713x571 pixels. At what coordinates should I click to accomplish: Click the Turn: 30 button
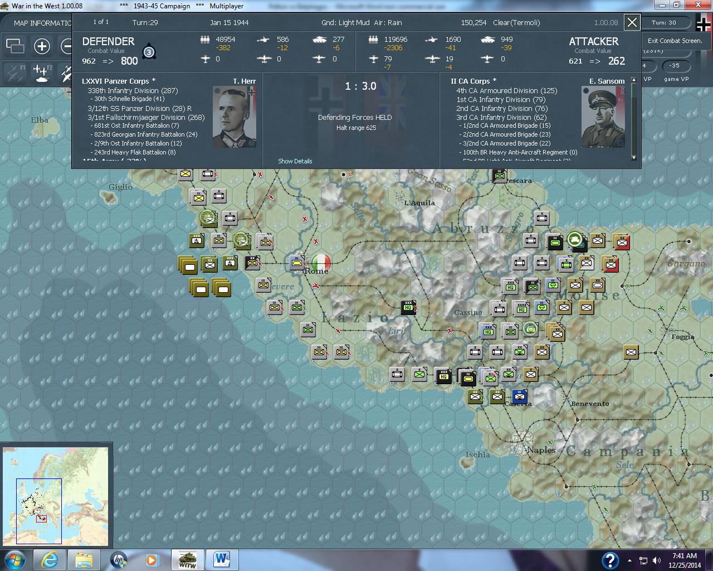tap(664, 23)
